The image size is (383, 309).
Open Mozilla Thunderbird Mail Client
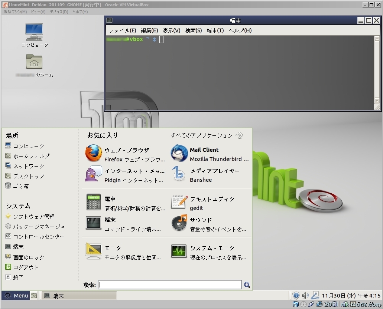[x=210, y=154]
